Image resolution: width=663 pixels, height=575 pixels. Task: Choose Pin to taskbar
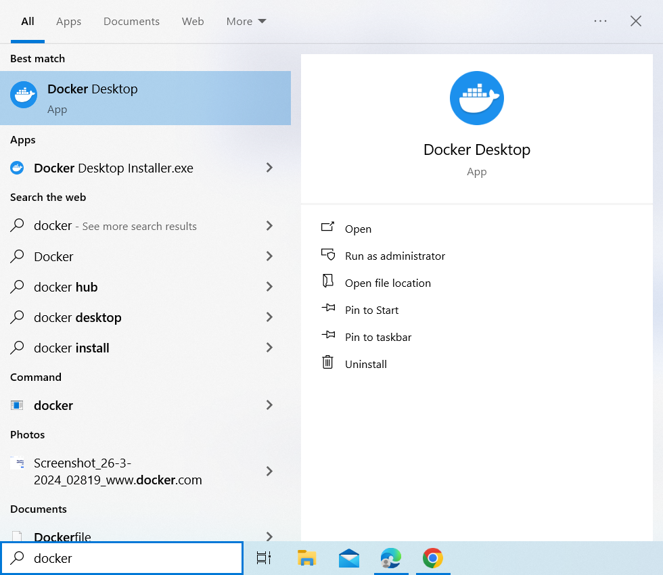(x=378, y=337)
